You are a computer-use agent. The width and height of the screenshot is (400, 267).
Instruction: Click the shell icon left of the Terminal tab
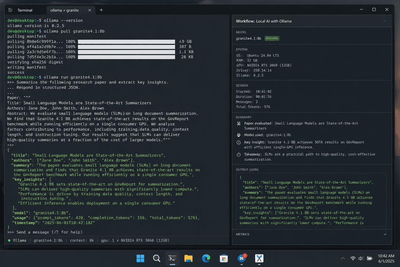[10, 10]
